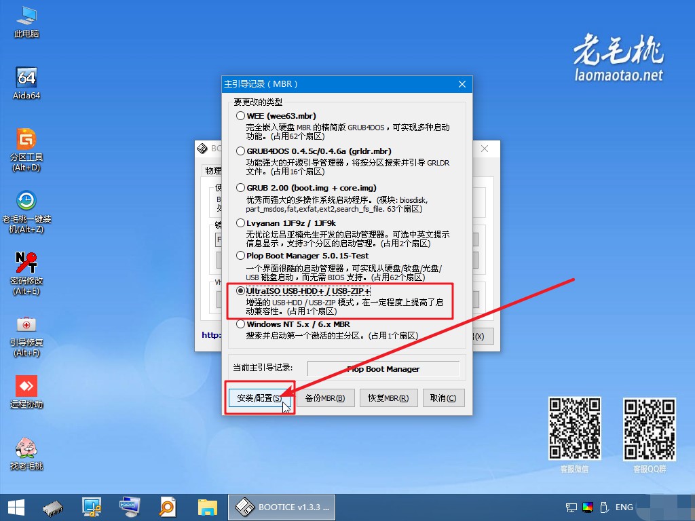Open the 密码修改 (Alt+E) tool icon
The image size is (695, 521).
pyautogui.click(x=26, y=273)
